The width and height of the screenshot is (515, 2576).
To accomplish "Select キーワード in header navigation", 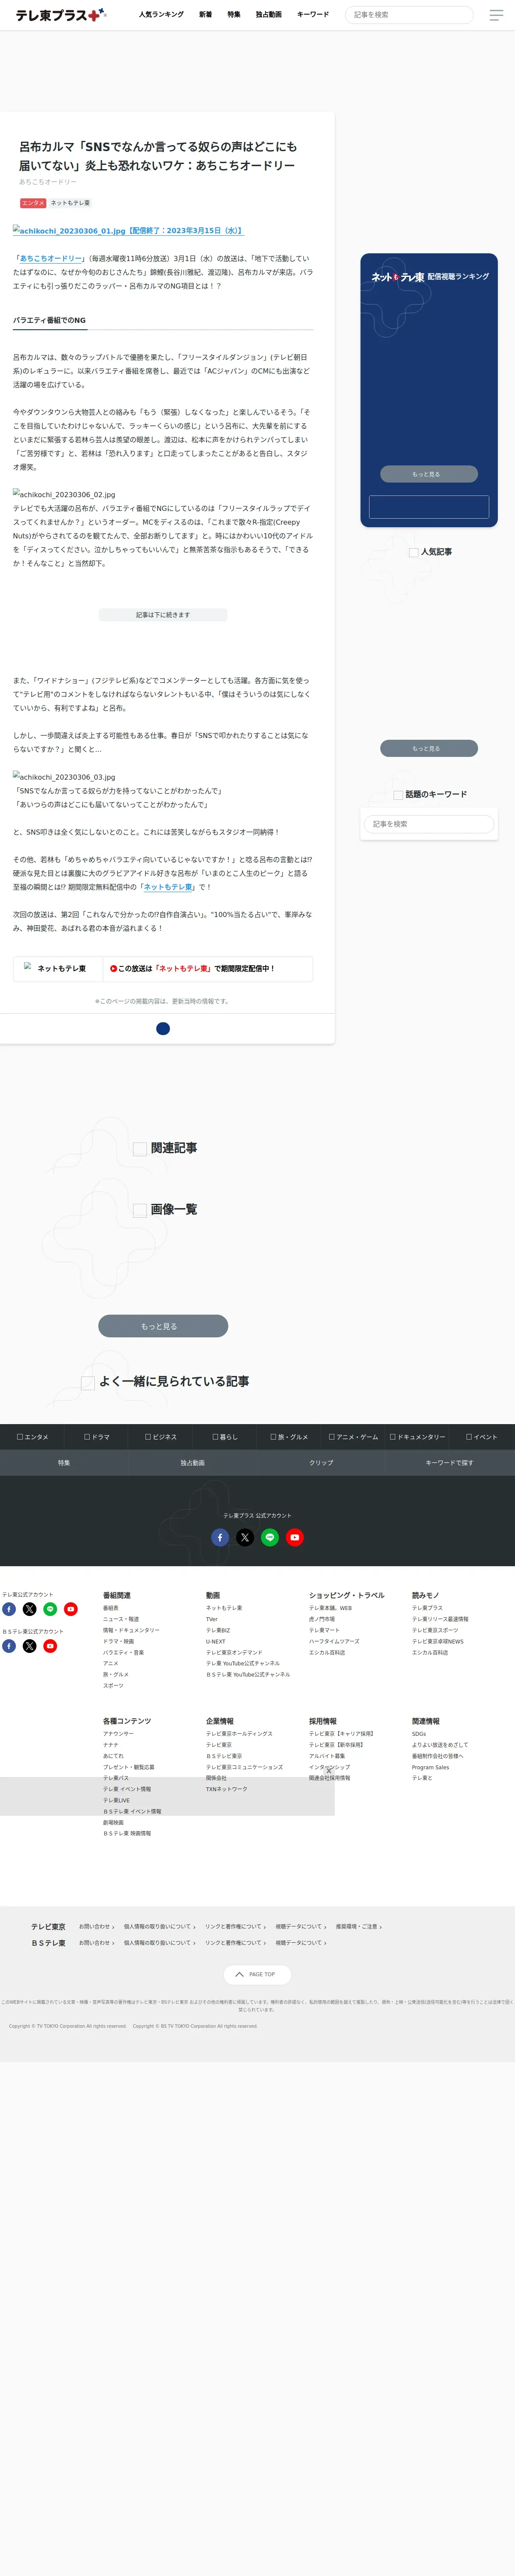I will 313,15.
